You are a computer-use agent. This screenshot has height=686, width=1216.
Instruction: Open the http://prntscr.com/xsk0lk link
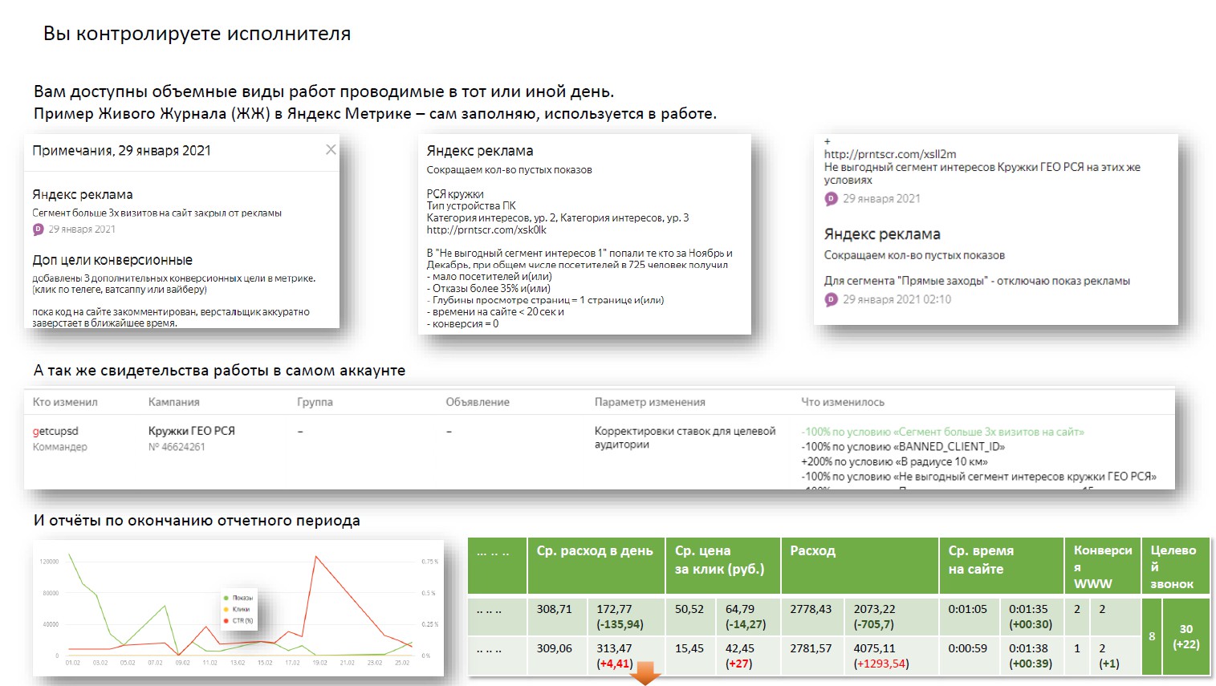[x=486, y=229]
